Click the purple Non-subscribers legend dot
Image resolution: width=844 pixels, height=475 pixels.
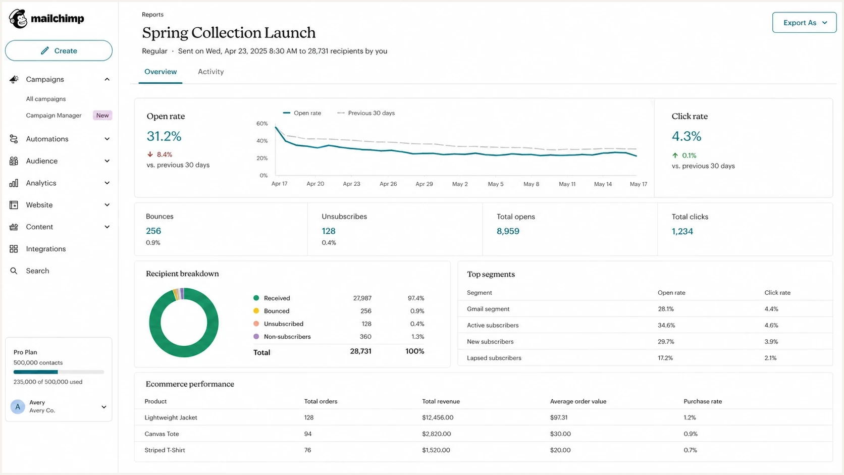pos(256,336)
